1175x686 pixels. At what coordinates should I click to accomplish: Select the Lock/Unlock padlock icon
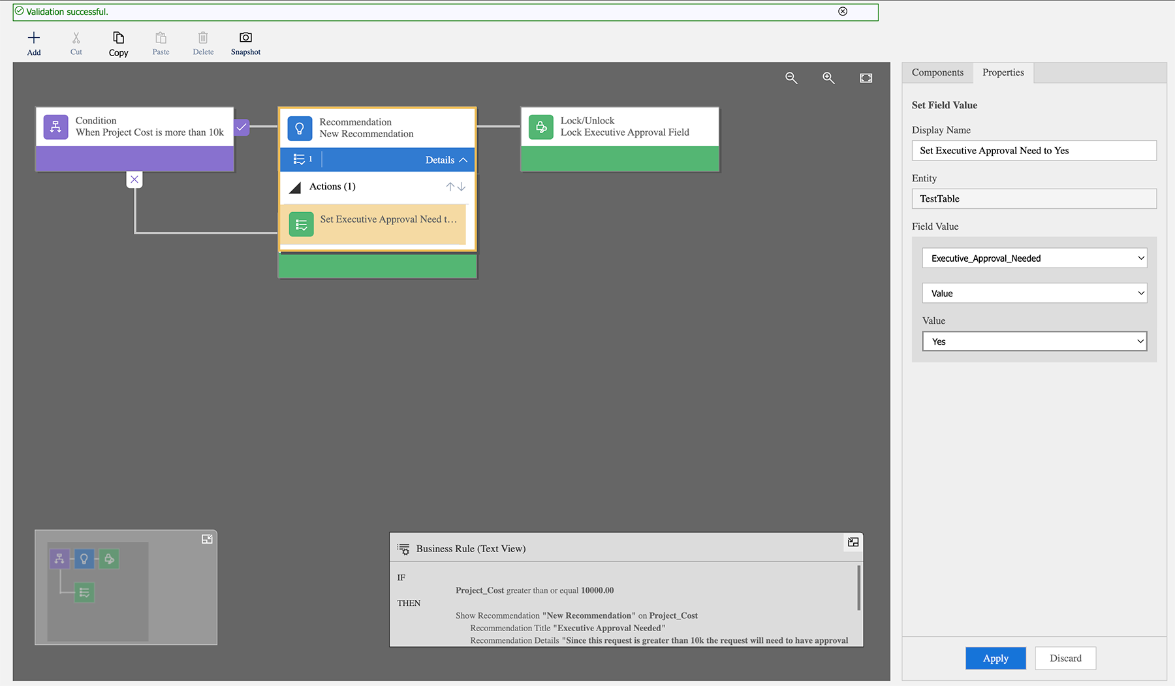(540, 127)
